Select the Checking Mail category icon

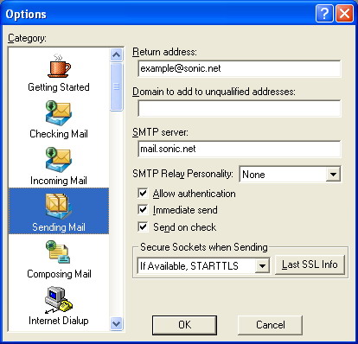(x=59, y=112)
